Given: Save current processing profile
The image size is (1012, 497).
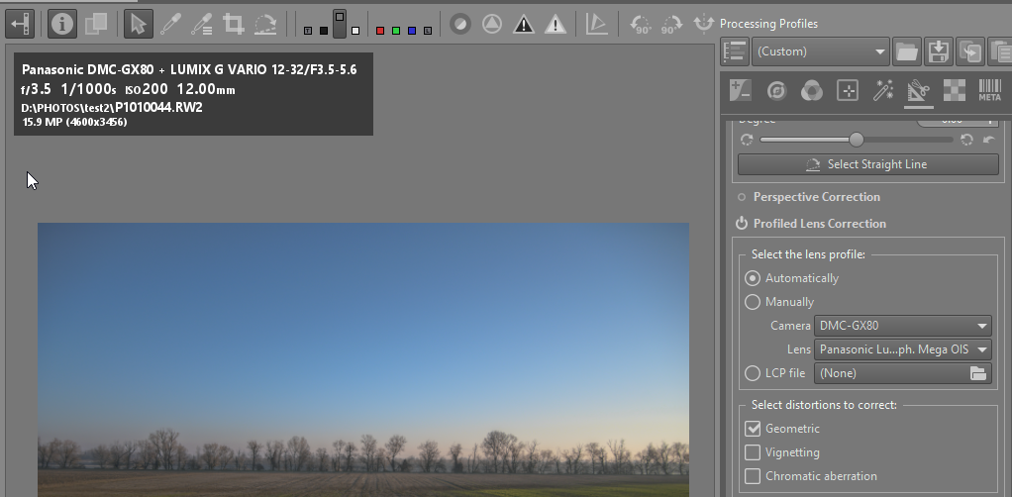Looking at the screenshot, I should (x=938, y=51).
